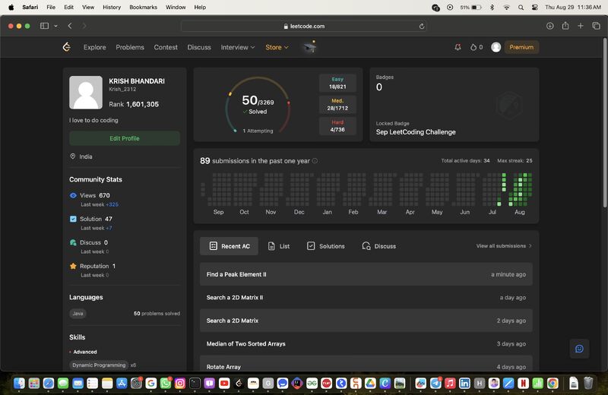Click the rank value 1,601,305

pyautogui.click(x=142, y=104)
